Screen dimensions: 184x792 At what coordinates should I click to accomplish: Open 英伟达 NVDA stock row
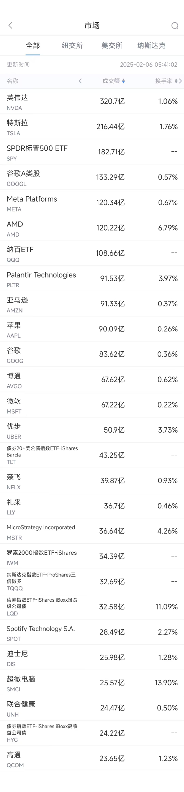point(92,101)
